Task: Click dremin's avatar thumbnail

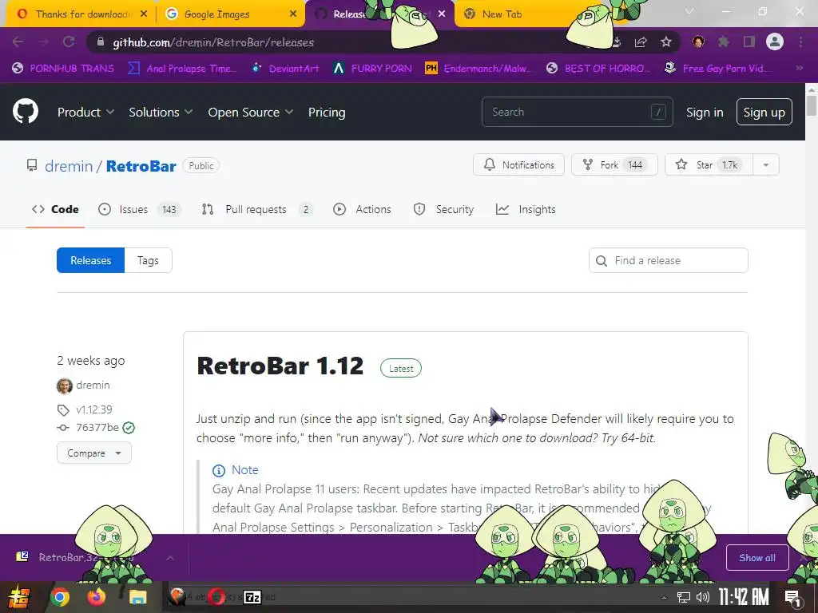Action: [x=64, y=386]
